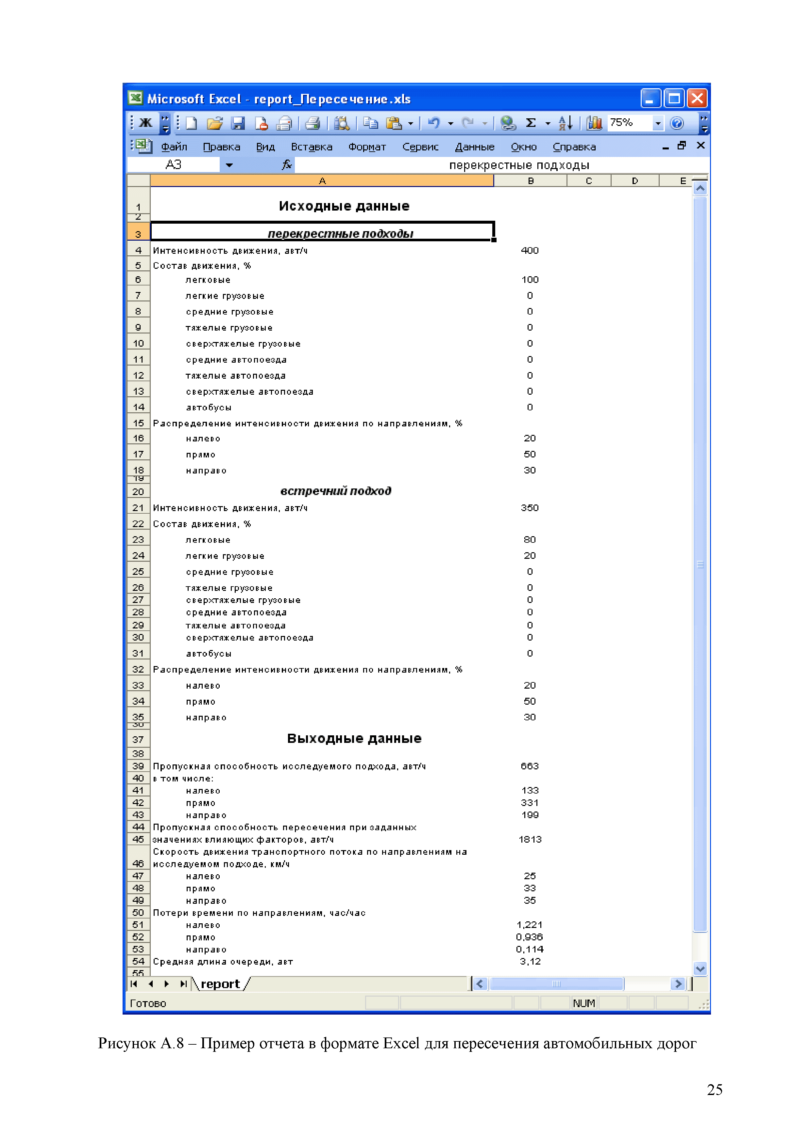The width and height of the screenshot is (811, 1147).
Task: Click the AutoSum sigma icon
Action: [x=531, y=123]
